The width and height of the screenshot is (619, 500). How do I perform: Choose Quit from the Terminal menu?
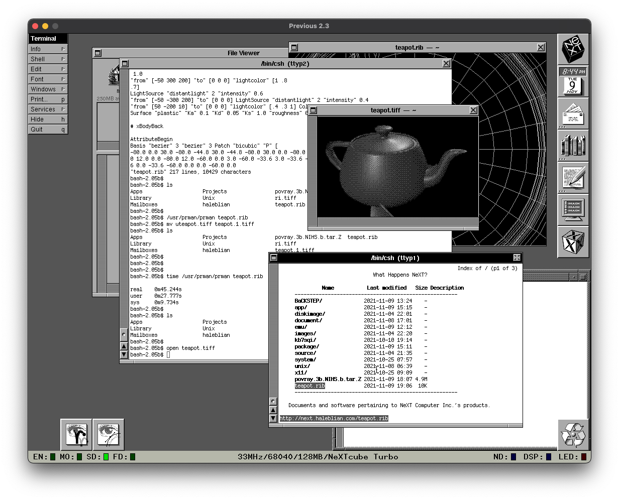(x=47, y=129)
